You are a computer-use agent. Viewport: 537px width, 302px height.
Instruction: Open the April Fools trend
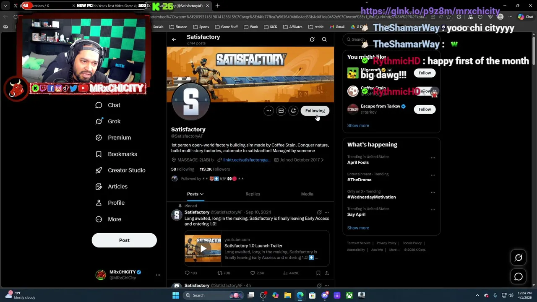coord(358,162)
